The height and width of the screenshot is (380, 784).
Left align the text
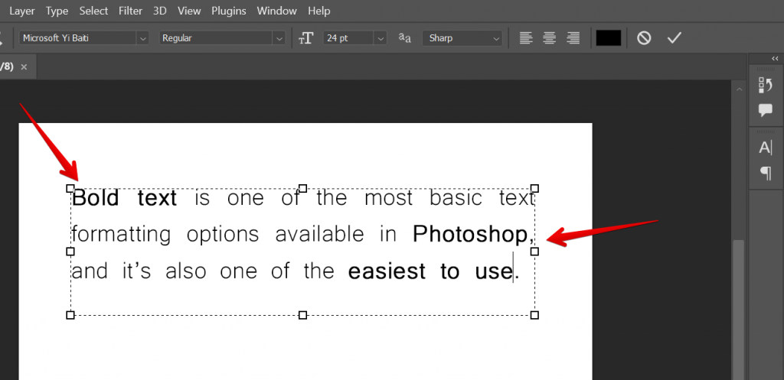click(525, 37)
